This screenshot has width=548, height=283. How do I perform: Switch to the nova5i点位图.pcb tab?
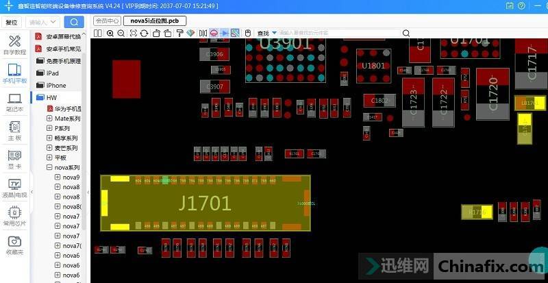(x=154, y=21)
